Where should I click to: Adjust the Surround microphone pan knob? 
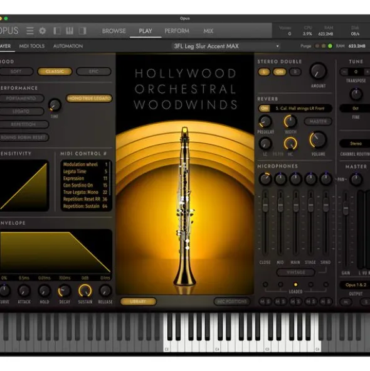(x=326, y=179)
